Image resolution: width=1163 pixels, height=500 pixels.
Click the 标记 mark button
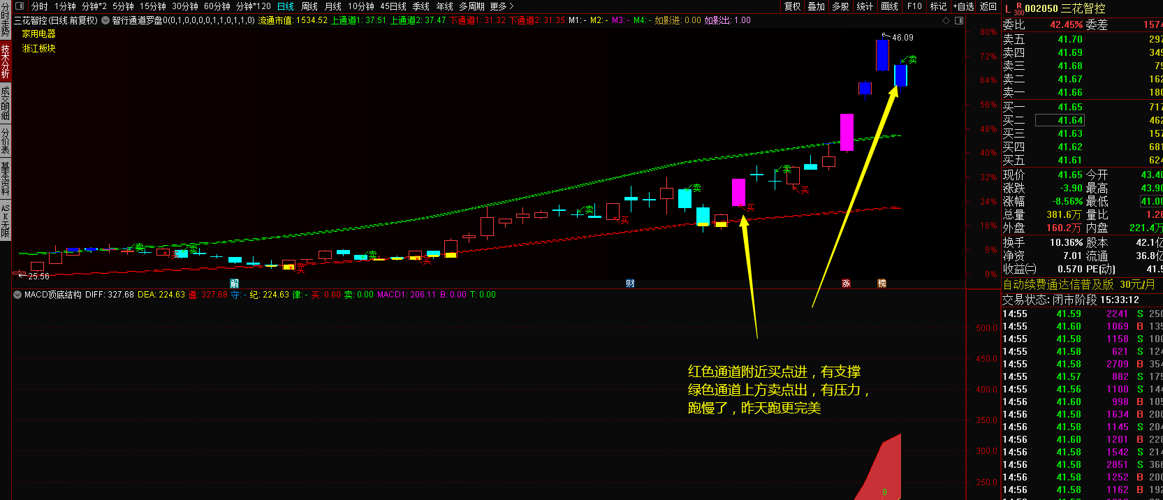pos(938,6)
